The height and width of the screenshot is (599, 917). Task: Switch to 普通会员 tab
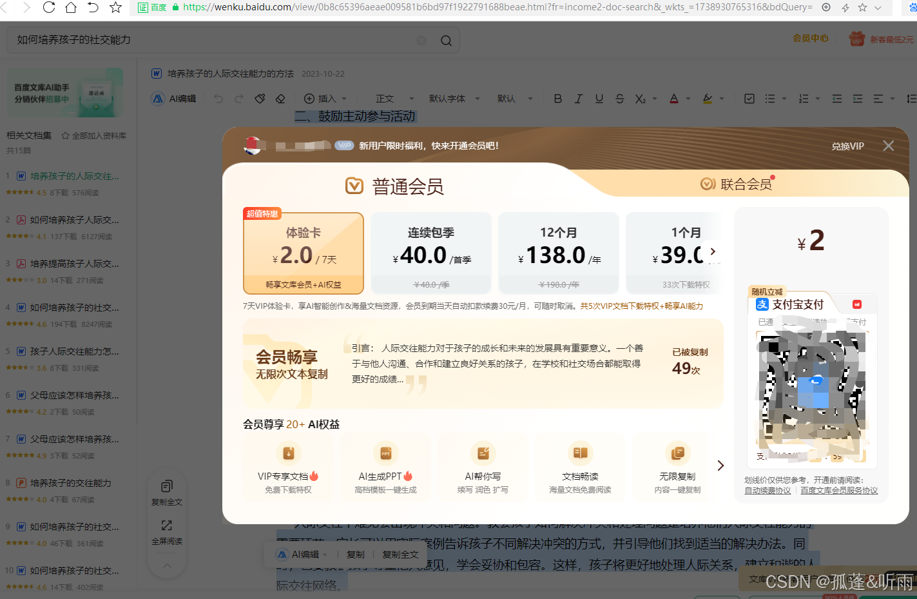click(394, 186)
